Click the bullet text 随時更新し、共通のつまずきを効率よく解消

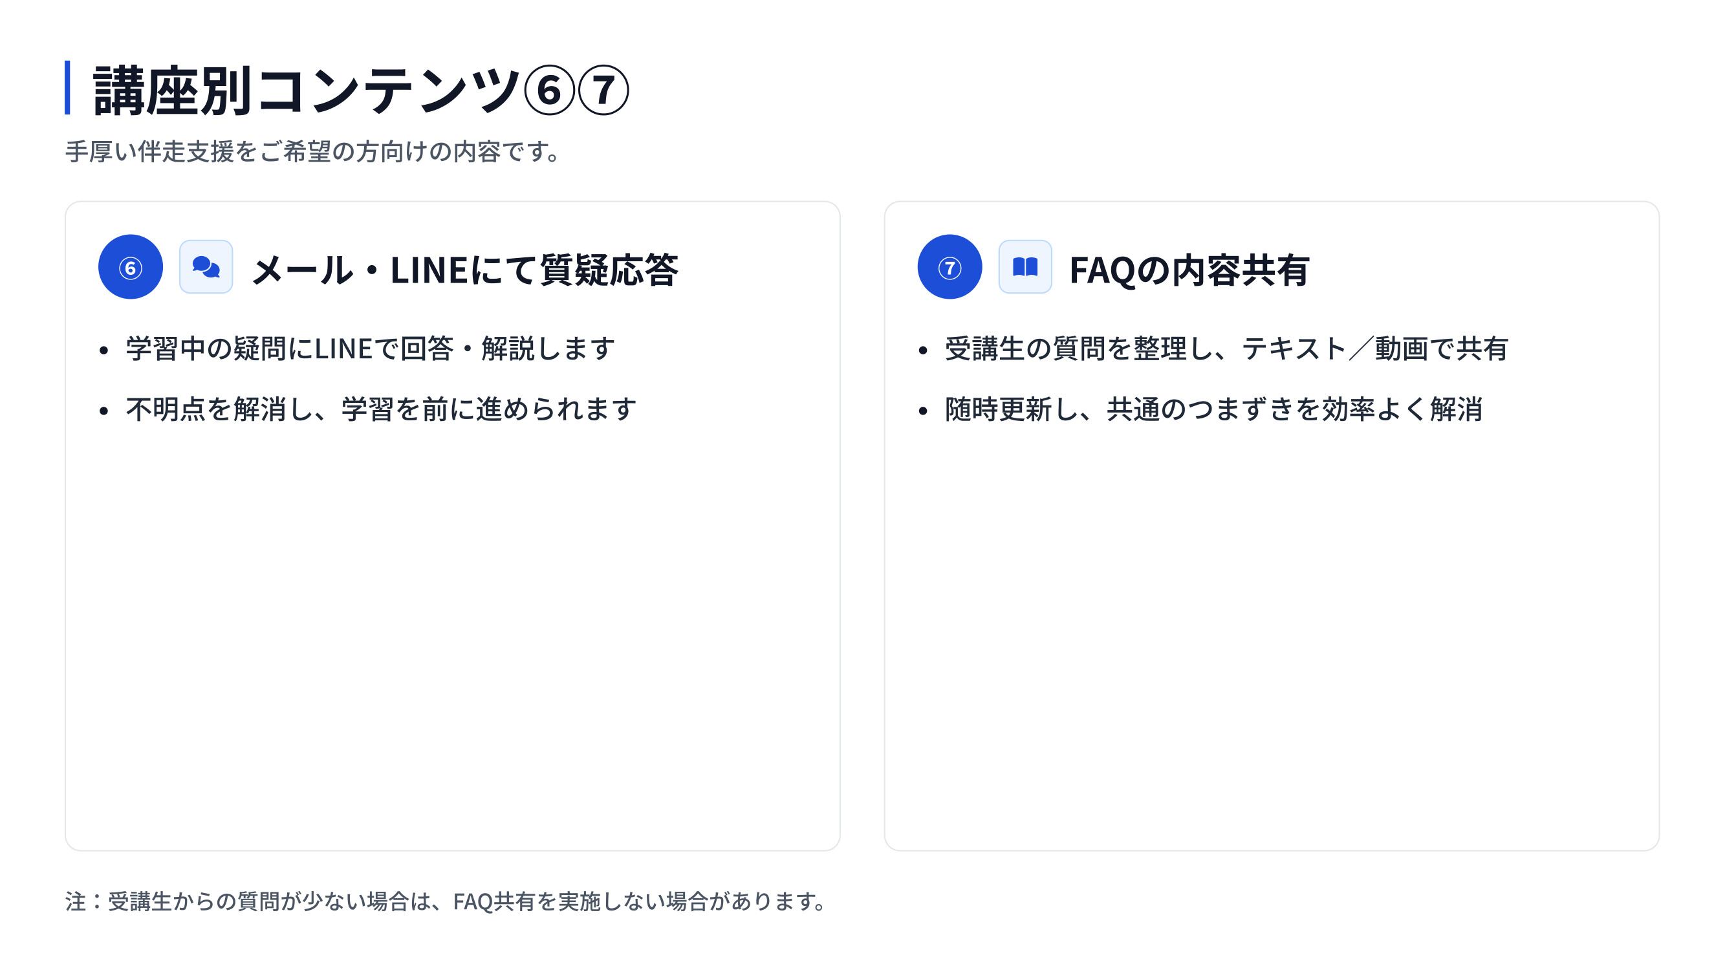(1213, 409)
